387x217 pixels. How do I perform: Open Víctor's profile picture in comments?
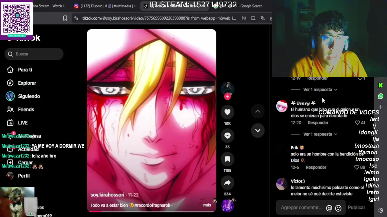[x=282, y=184]
